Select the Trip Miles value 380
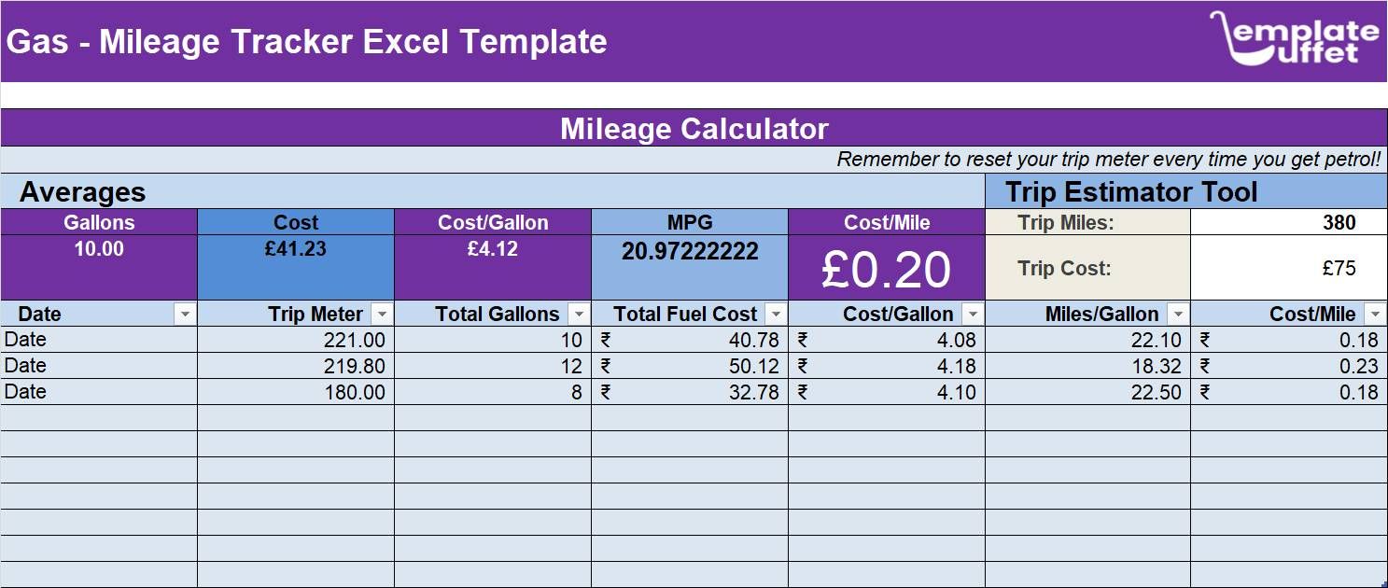1388x588 pixels. (1288, 222)
